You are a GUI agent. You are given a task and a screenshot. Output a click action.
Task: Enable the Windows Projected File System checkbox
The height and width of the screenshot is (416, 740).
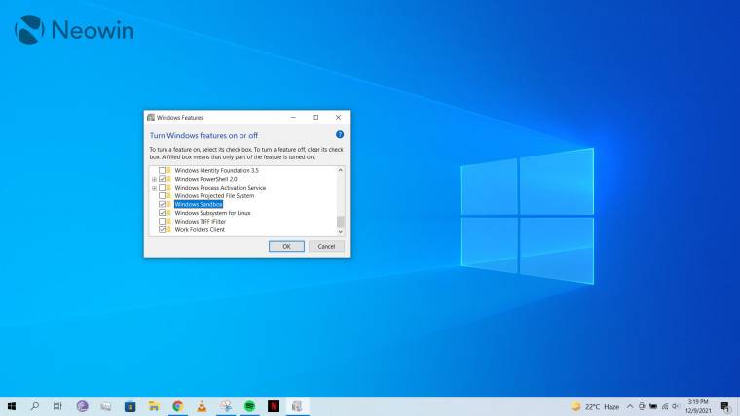tap(162, 196)
